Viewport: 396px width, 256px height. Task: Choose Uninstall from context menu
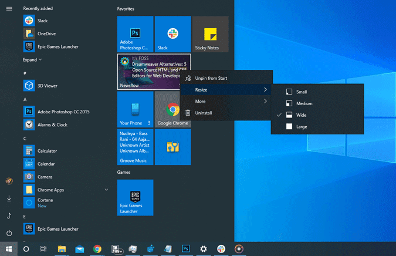click(x=226, y=113)
